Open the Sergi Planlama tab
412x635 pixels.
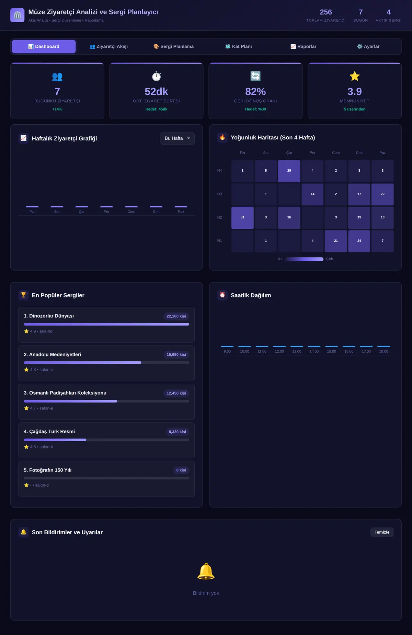pos(173,46)
